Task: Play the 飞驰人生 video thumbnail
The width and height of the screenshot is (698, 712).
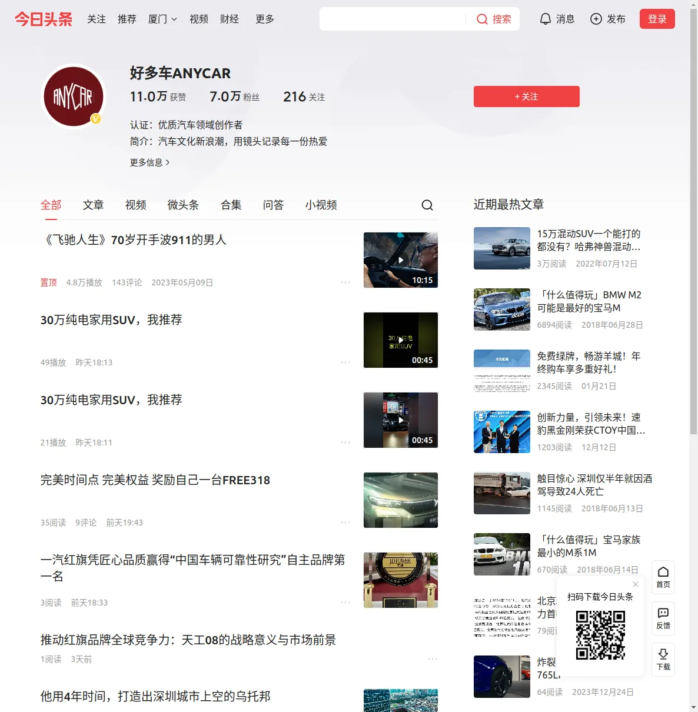Action: coord(401,260)
